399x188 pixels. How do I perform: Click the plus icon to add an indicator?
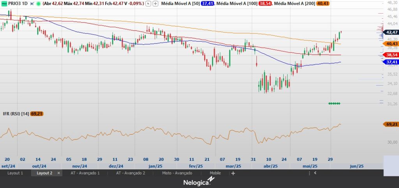tap(156, 4)
